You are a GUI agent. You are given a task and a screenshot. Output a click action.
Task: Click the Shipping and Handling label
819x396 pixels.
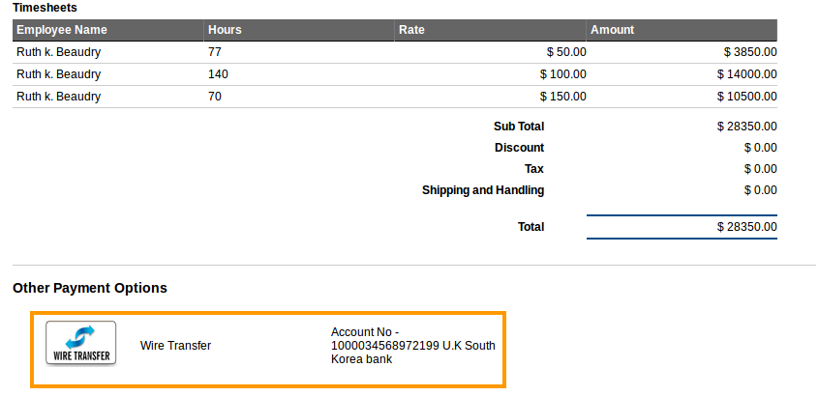pos(482,190)
